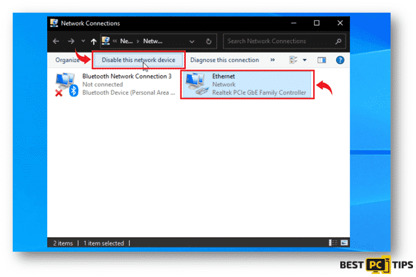This screenshot has width=416, height=277.
Task: Switch to details view in status bar
Action: pyautogui.click(x=333, y=243)
